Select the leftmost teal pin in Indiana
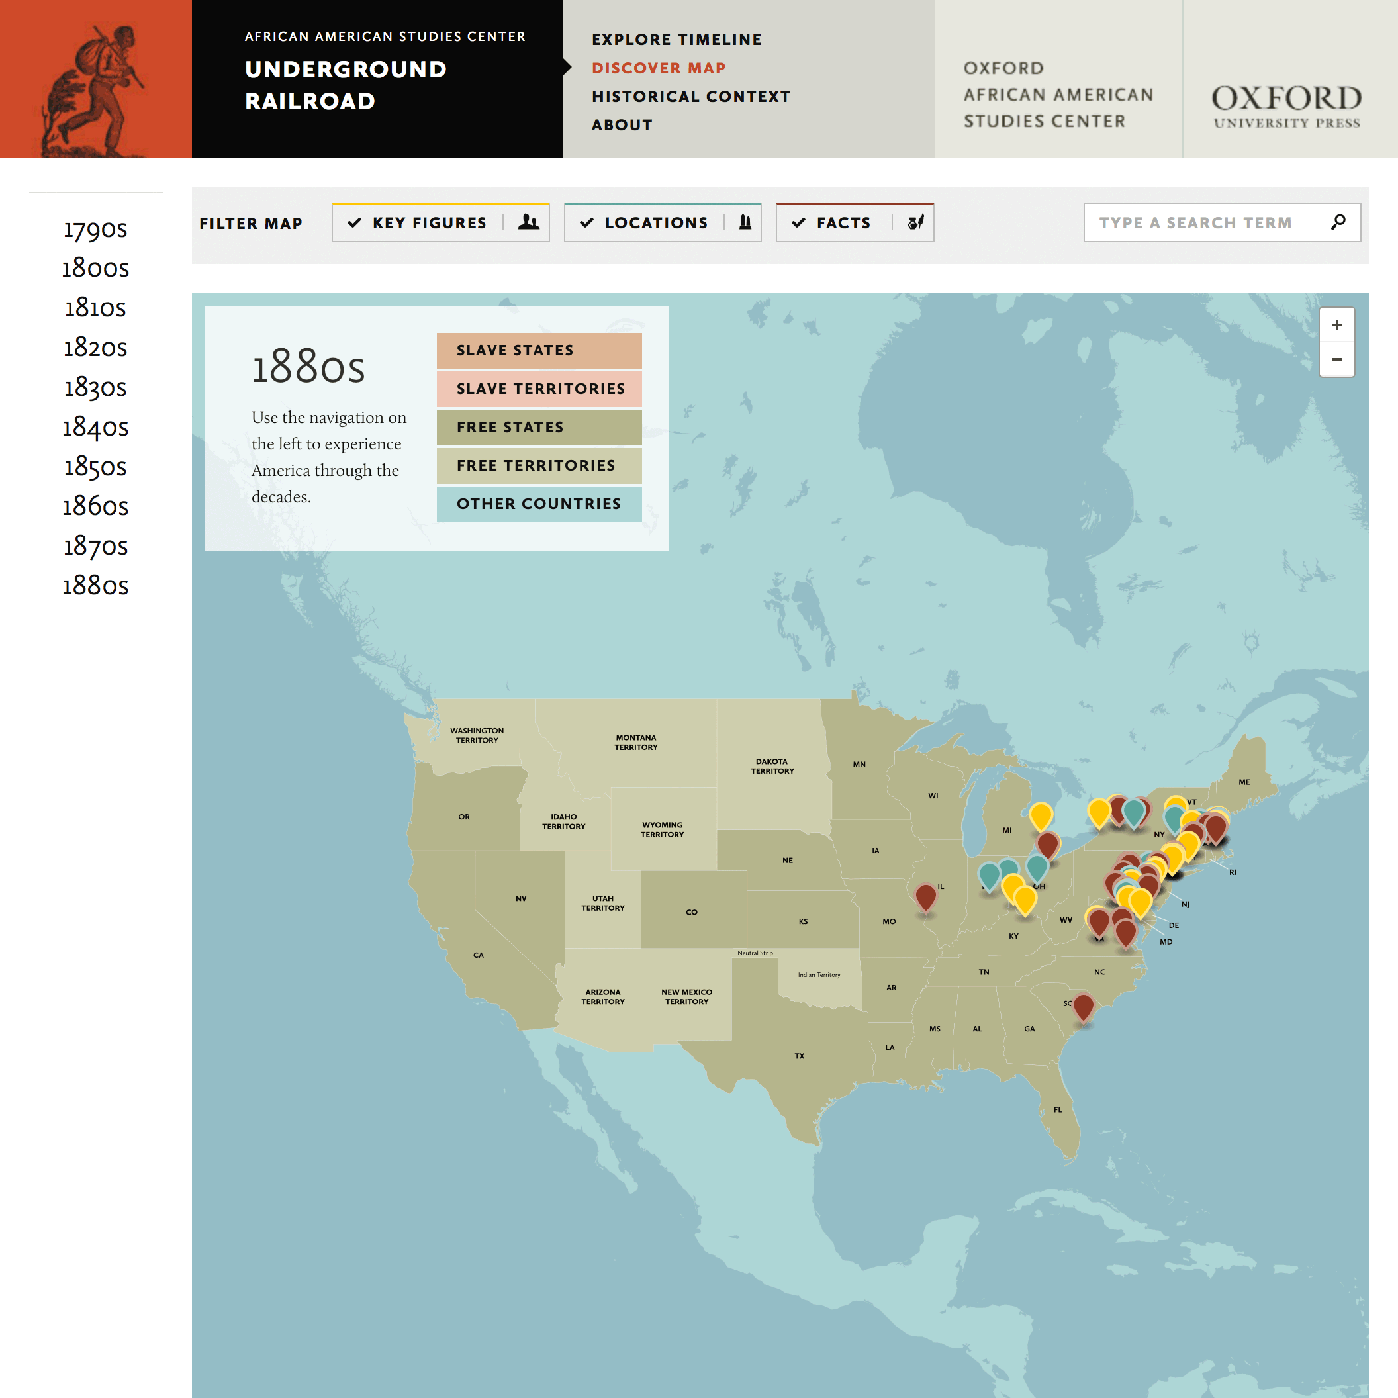 point(988,877)
